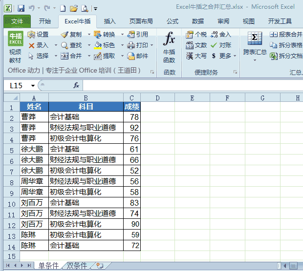Click the 打印 printer tool
Screen dimensions: 303x271
click(138, 45)
